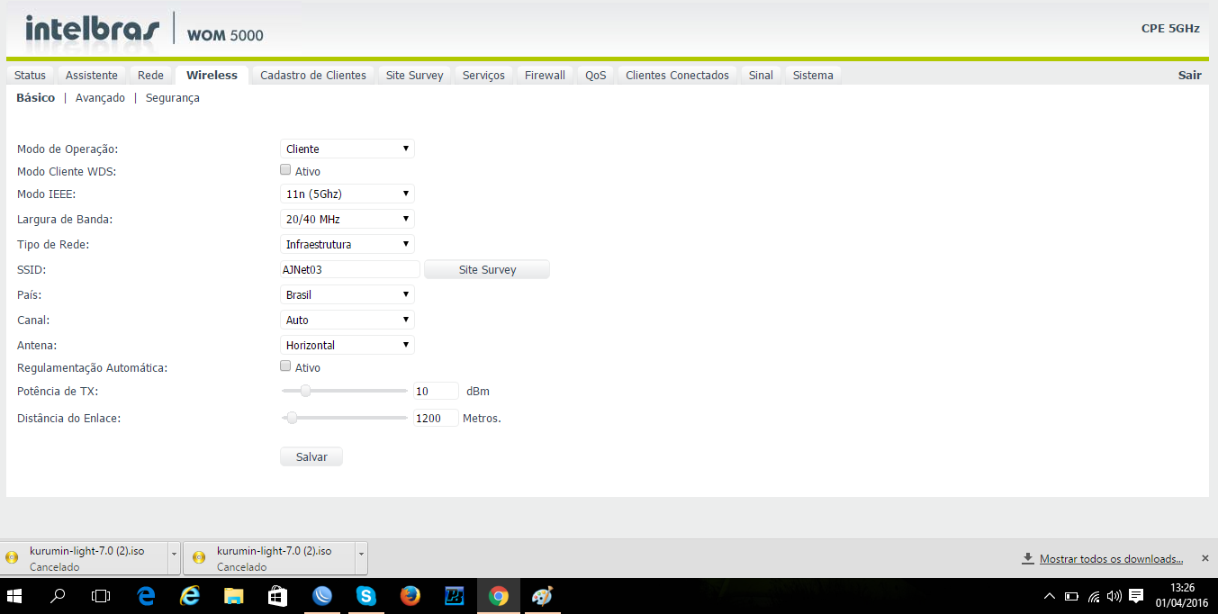This screenshot has width=1218, height=614.
Task: Open Cadastro de Clientes tab
Action: coord(313,76)
